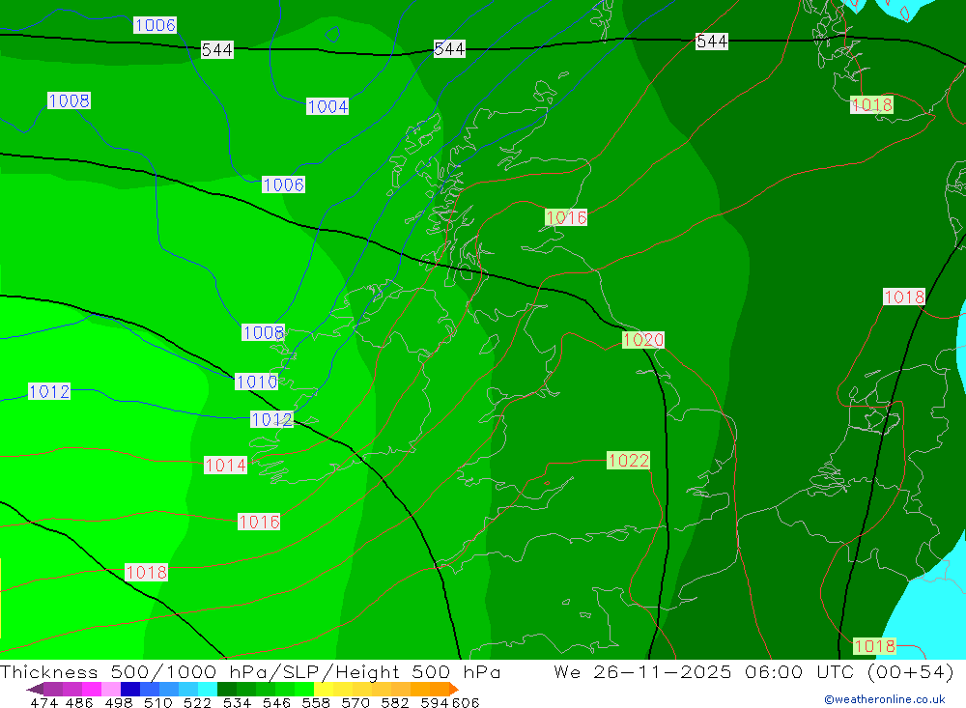Click the legend value 474

pyautogui.click(x=43, y=703)
